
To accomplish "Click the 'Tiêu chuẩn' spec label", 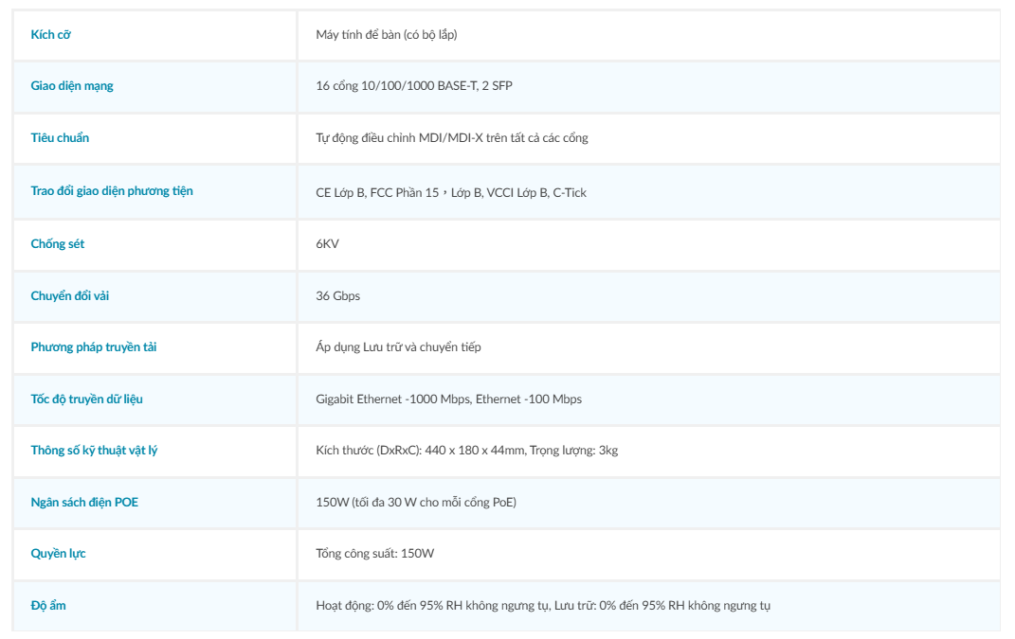I will tap(60, 138).
